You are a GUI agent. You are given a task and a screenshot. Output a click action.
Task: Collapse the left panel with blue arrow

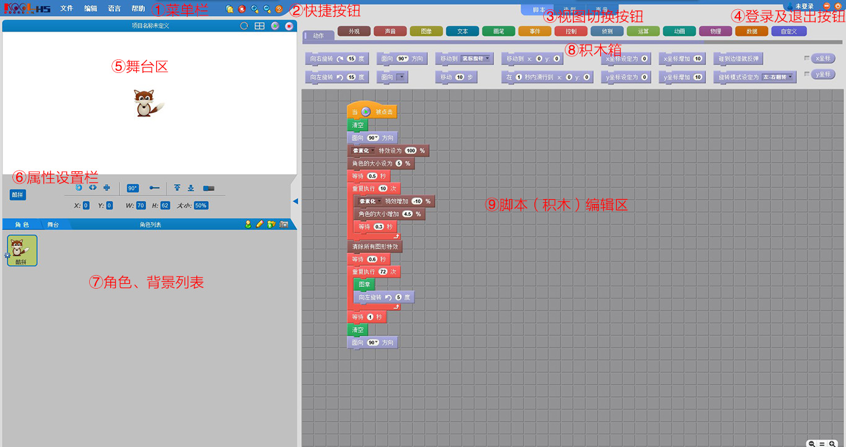295,201
